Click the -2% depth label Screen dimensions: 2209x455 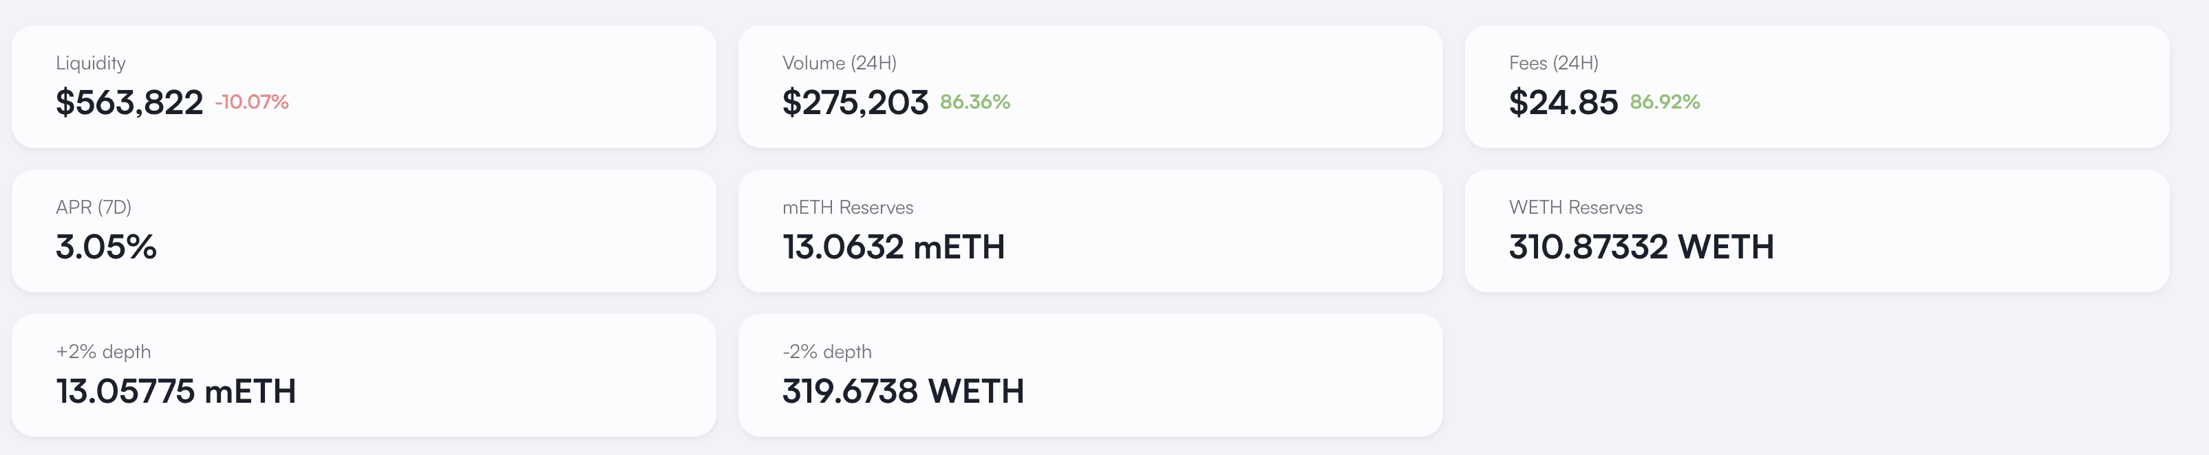[826, 352]
